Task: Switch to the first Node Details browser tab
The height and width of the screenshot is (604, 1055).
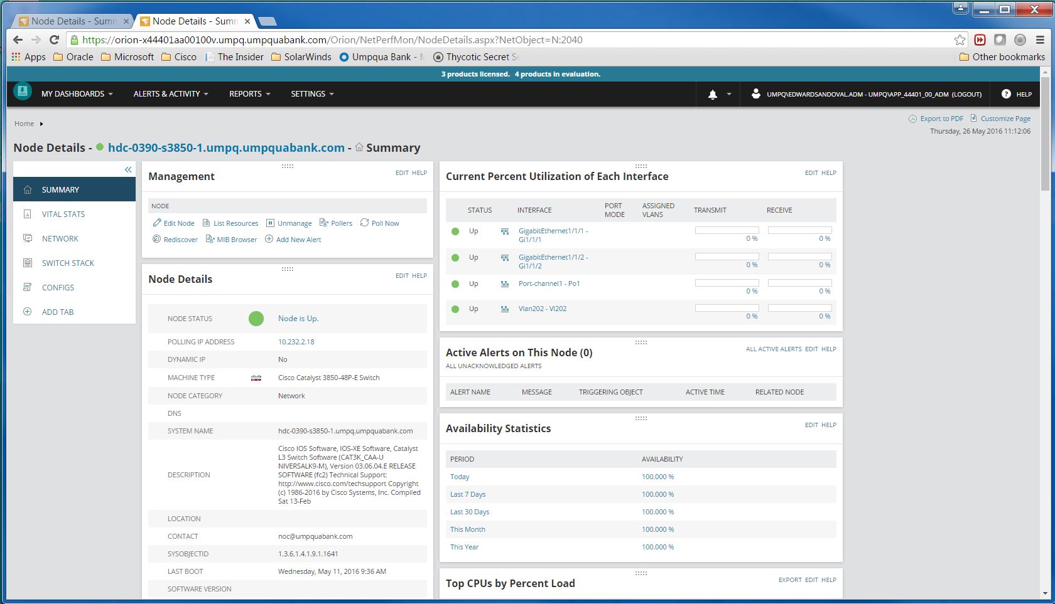Action: pyautogui.click(x=73, y=21)
